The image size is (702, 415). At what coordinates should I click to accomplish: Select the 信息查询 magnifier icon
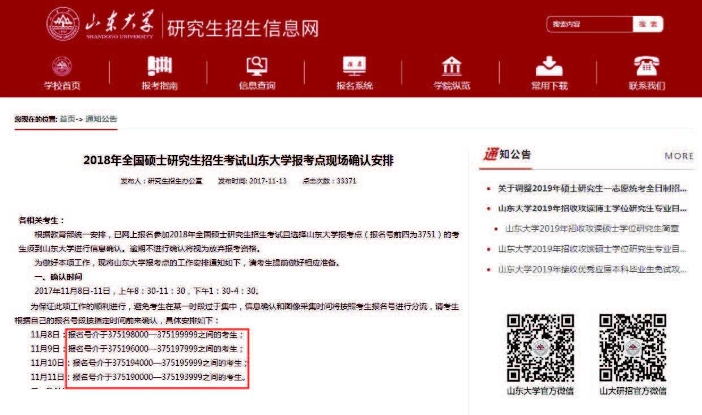pyautogui.click(x=257, y=66)
